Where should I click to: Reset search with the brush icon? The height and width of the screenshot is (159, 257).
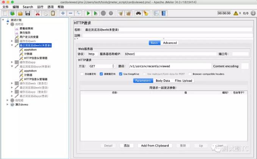(146, 13)
